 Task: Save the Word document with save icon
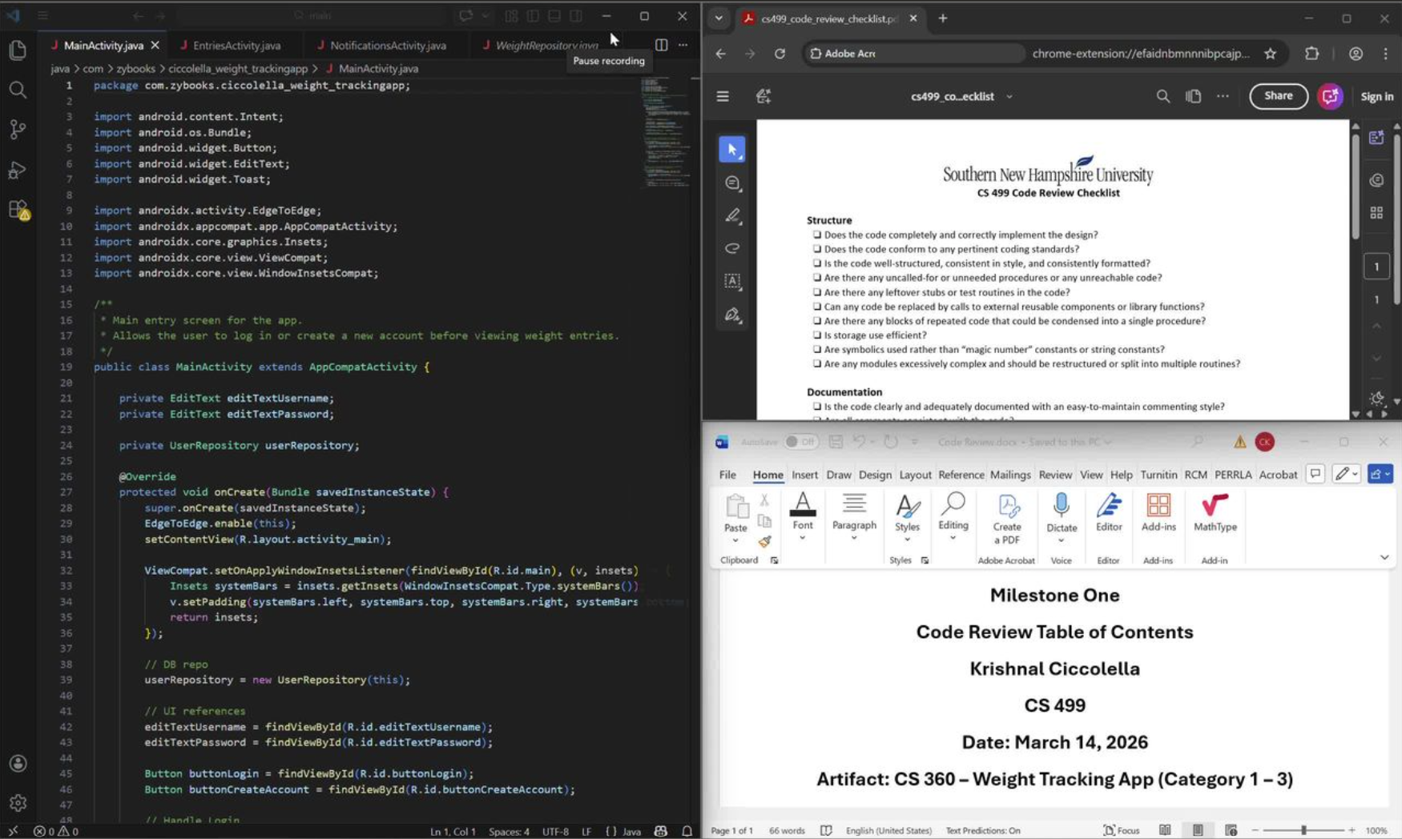[836, 442]
